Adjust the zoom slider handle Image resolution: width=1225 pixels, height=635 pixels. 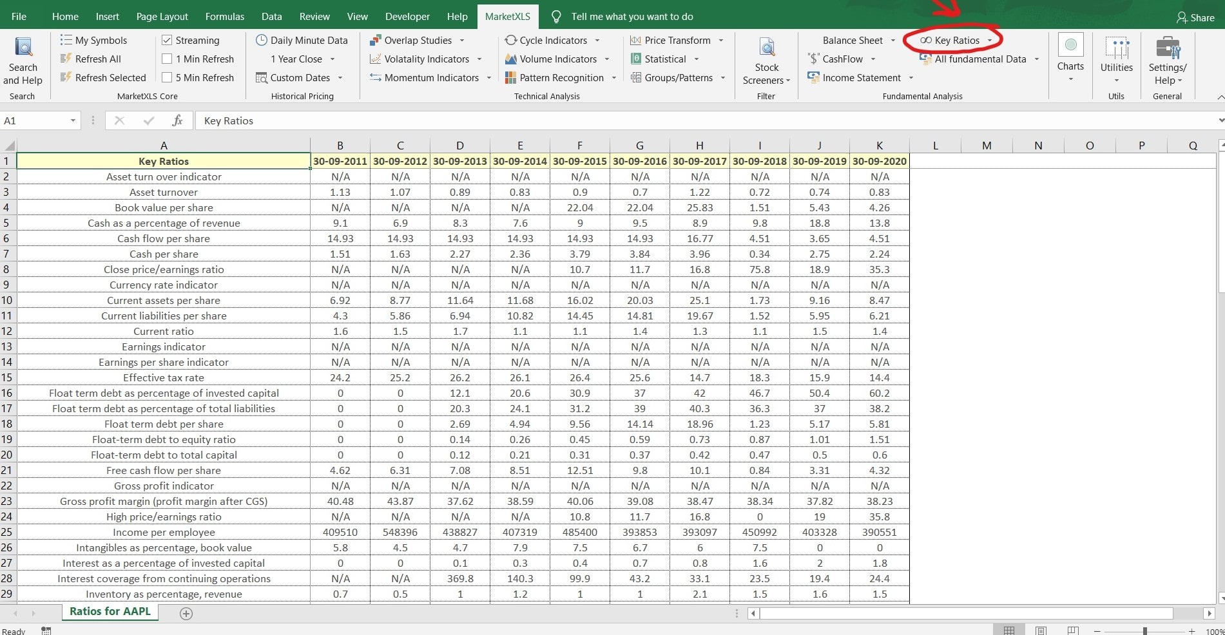[x=1144, y=632]
